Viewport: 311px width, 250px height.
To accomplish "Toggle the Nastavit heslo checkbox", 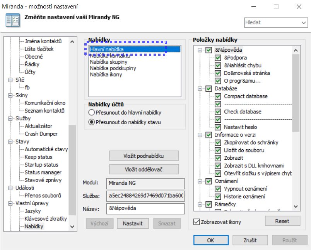I will 218,127.
